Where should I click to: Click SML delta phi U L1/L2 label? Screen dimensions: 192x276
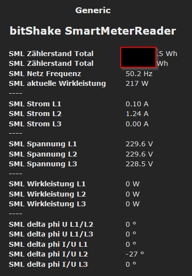point(51,224)
